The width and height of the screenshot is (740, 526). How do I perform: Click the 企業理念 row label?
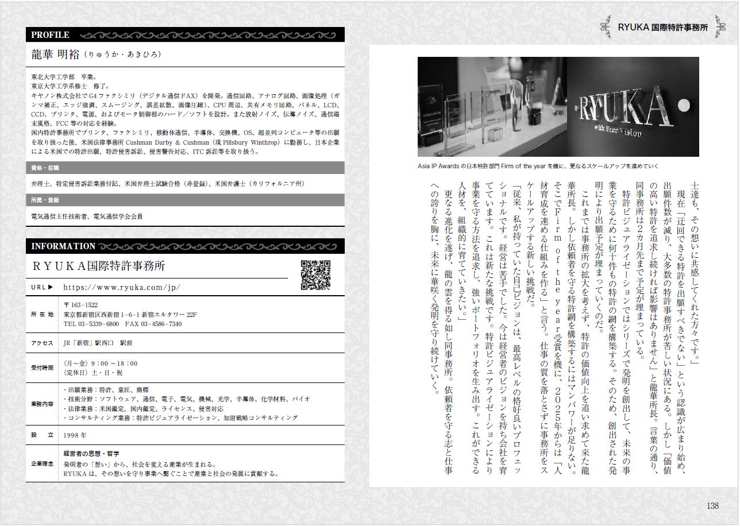tap(42, 464)
